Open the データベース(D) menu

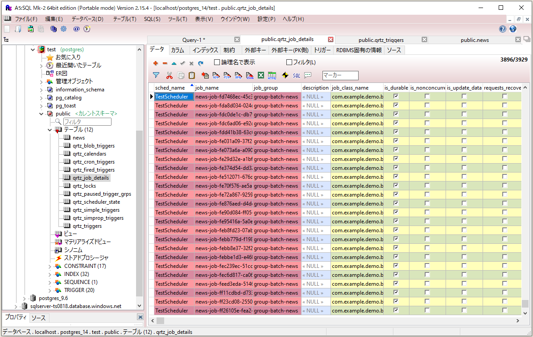87,19
